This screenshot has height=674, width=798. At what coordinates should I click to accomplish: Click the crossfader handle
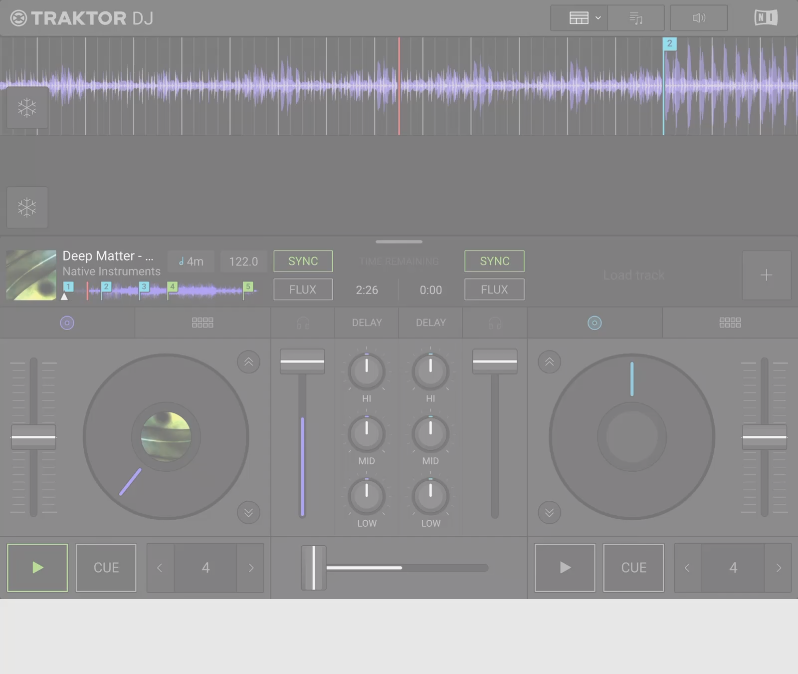(314, 568)
